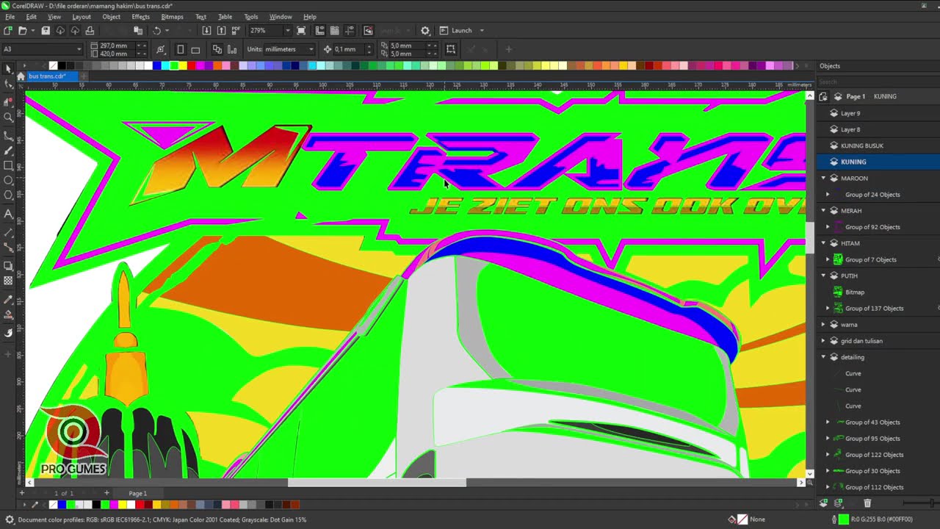Open the zoom level 279% dropdown
This screenshot has height=529, width=940.
point(287,30)
